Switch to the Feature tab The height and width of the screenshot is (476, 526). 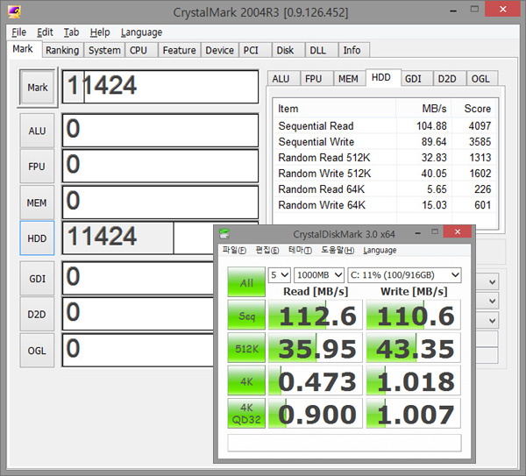point(179,50)
